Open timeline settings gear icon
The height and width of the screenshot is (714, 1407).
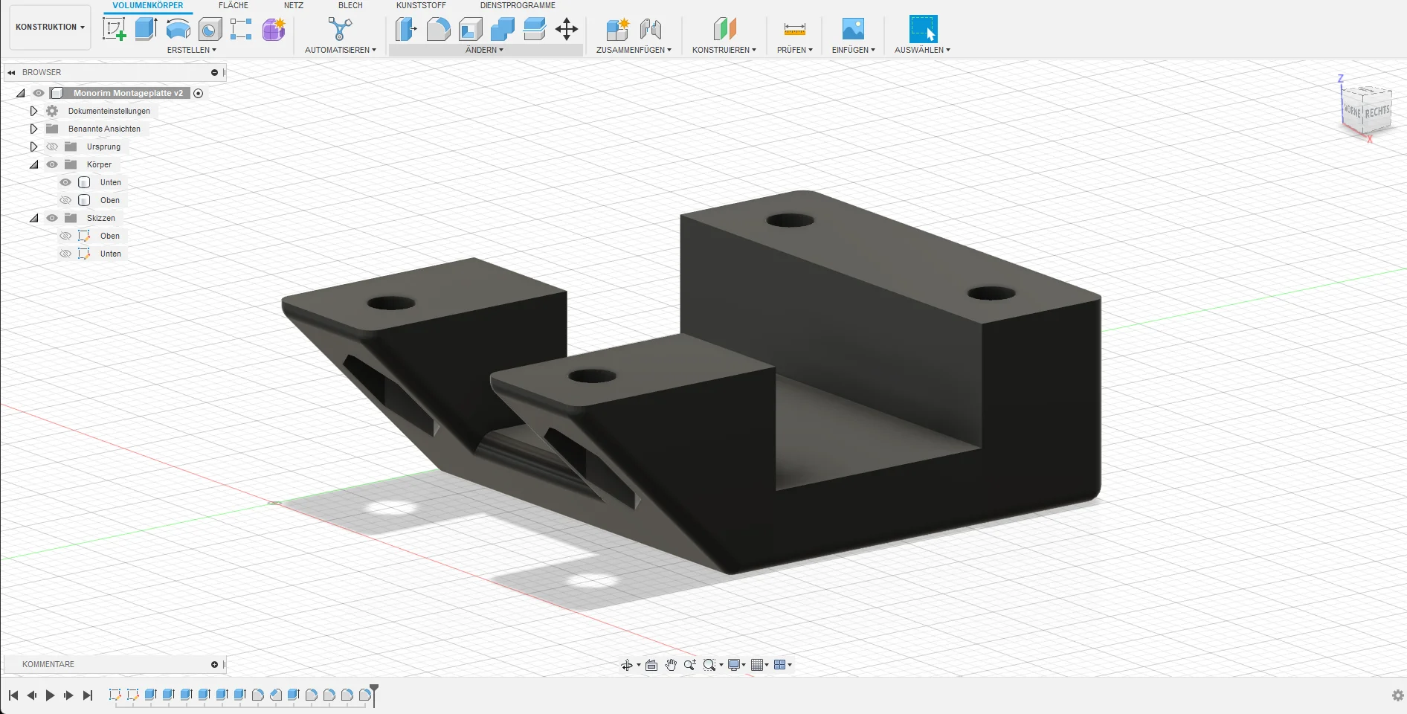(1397, 695)
